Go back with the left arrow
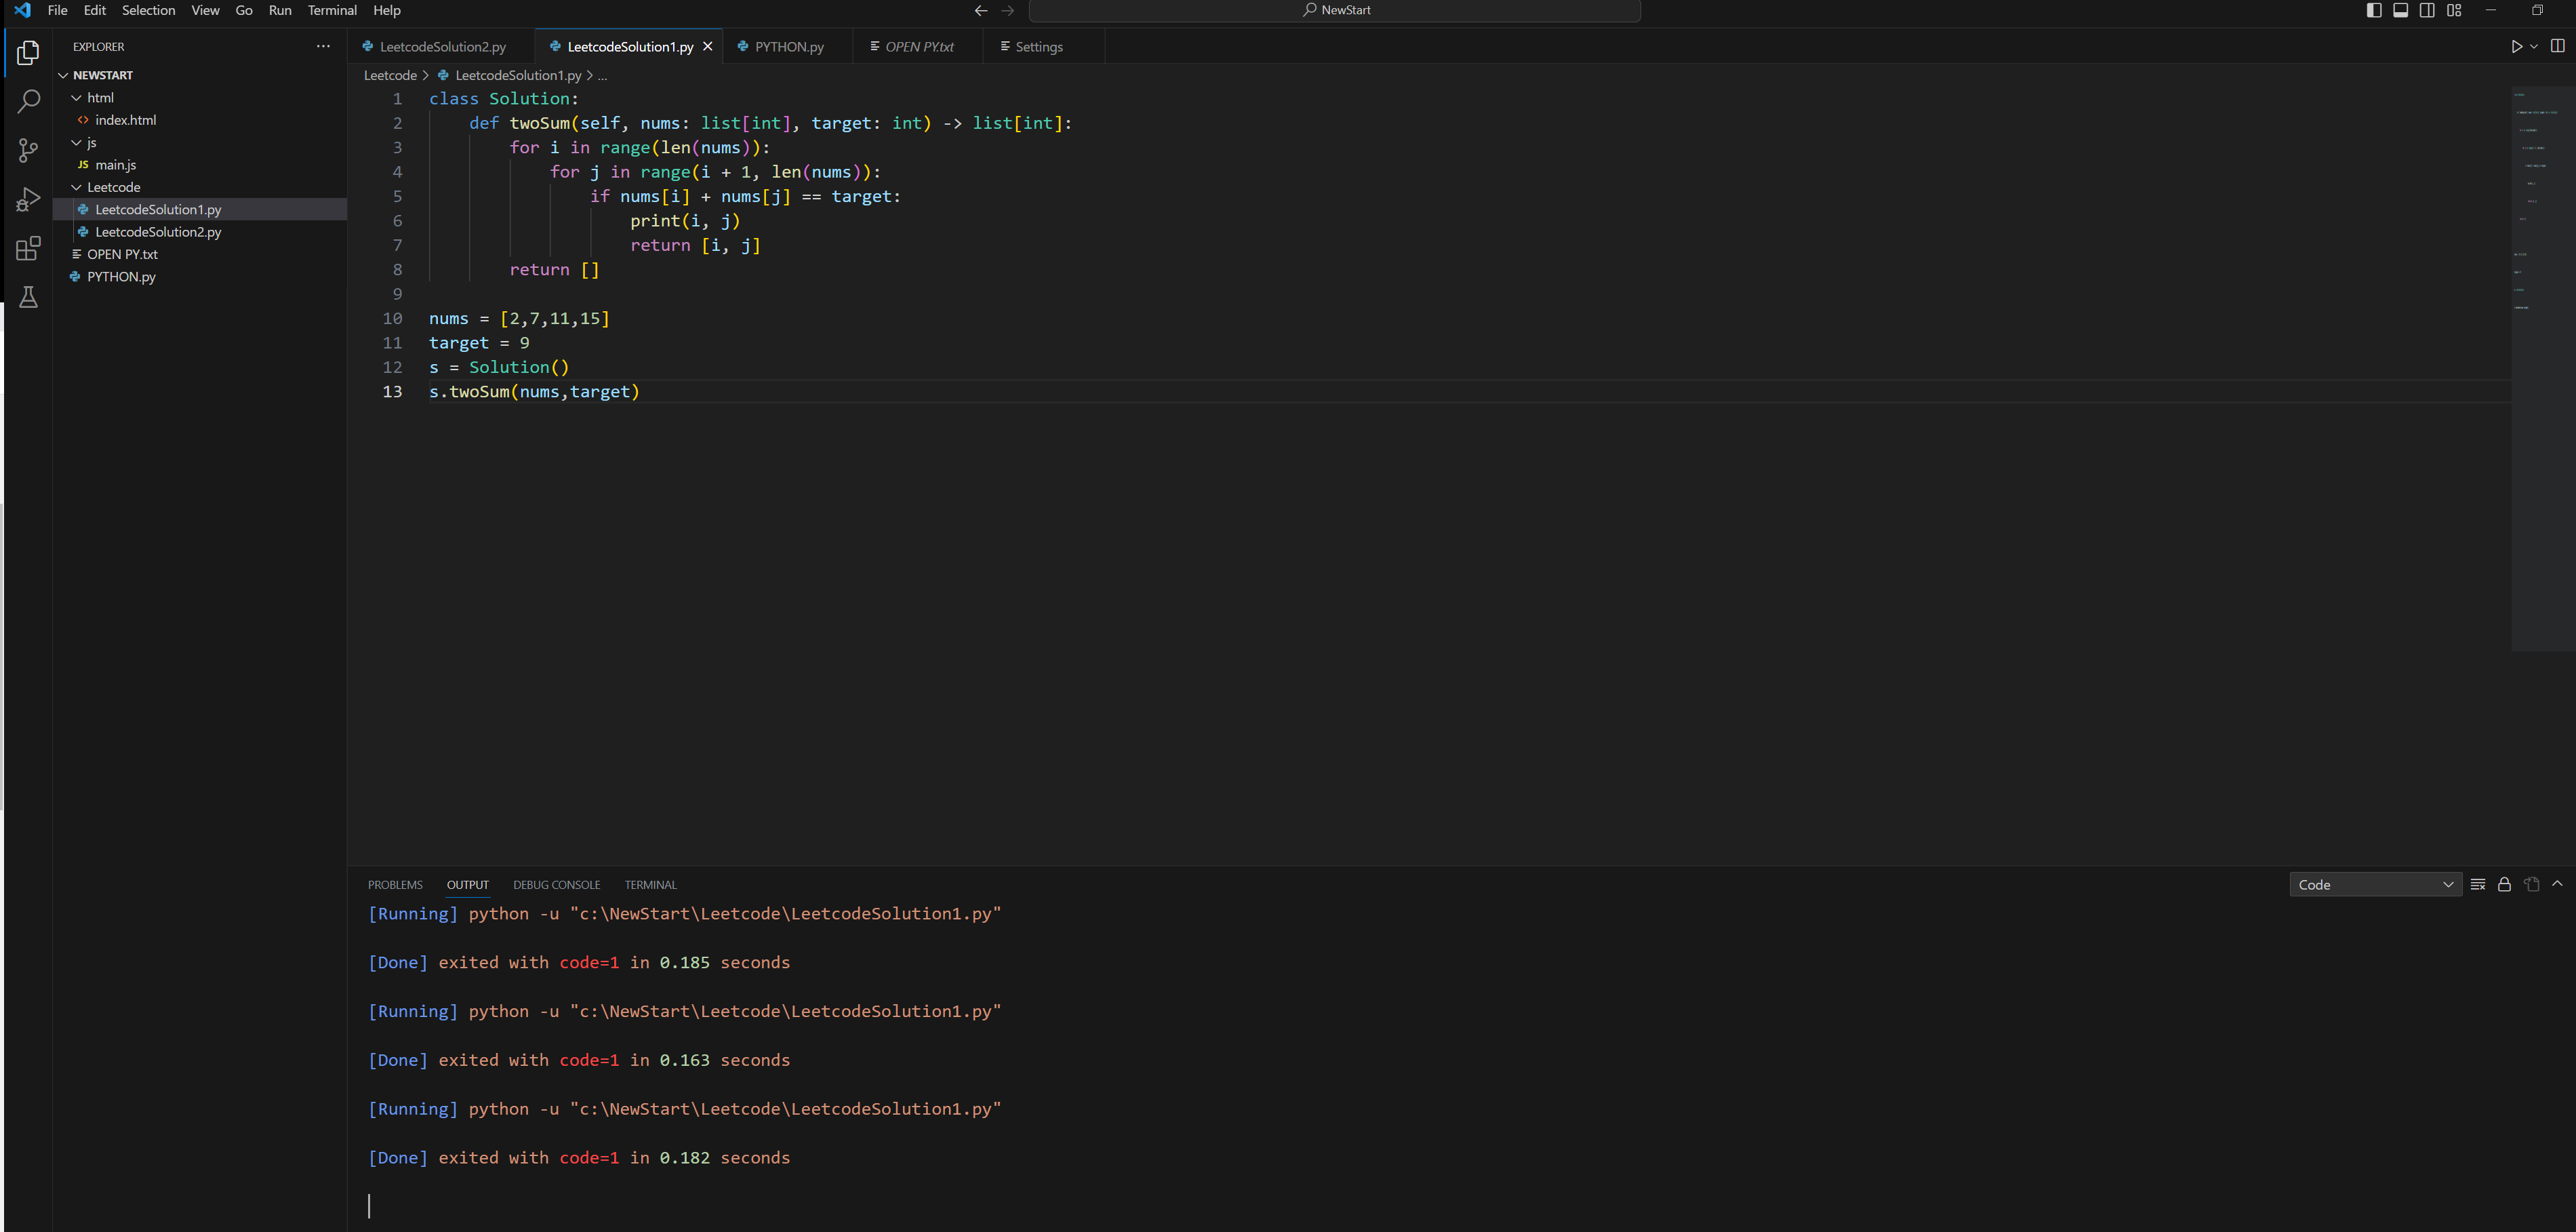 pos(981,10)
